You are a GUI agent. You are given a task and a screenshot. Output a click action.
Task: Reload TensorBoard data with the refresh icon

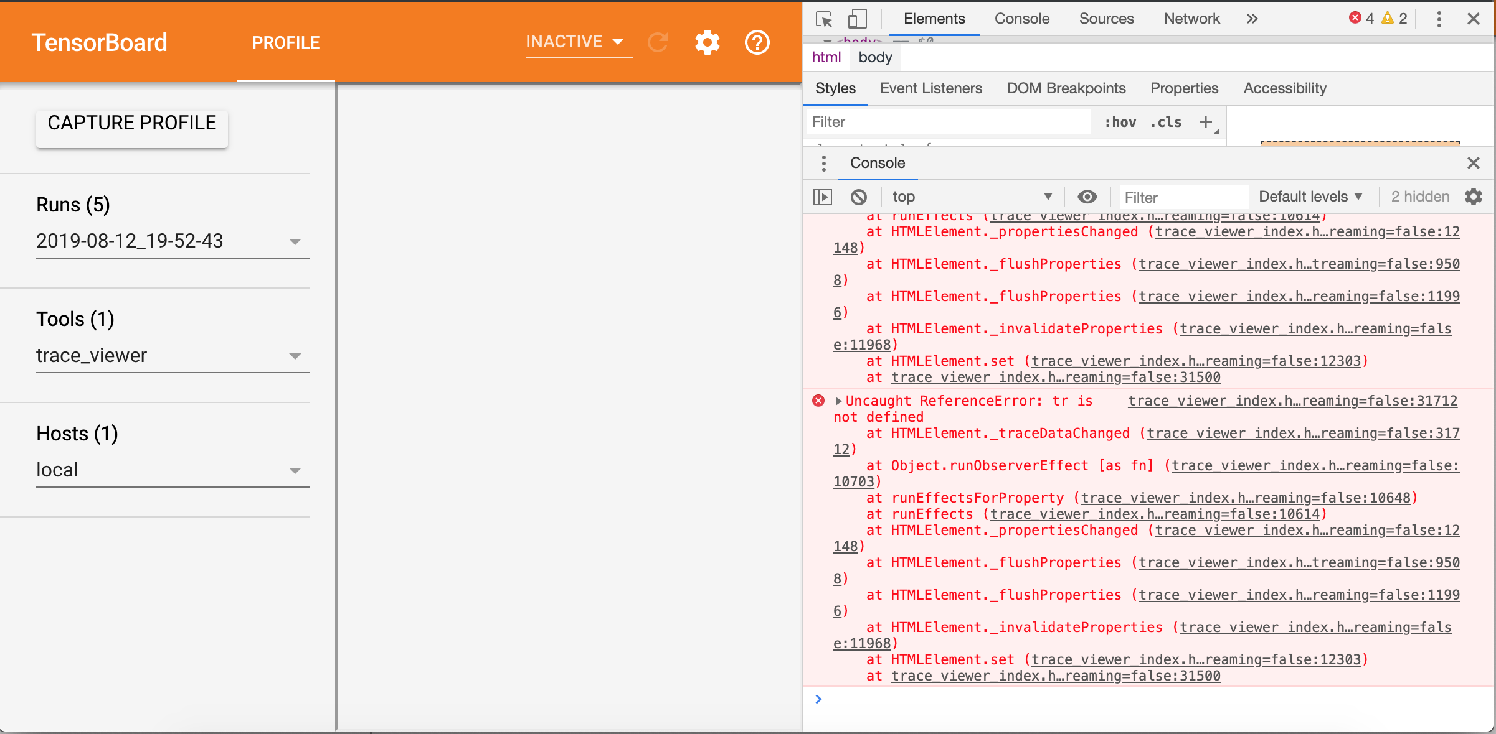tap(658, 42)
